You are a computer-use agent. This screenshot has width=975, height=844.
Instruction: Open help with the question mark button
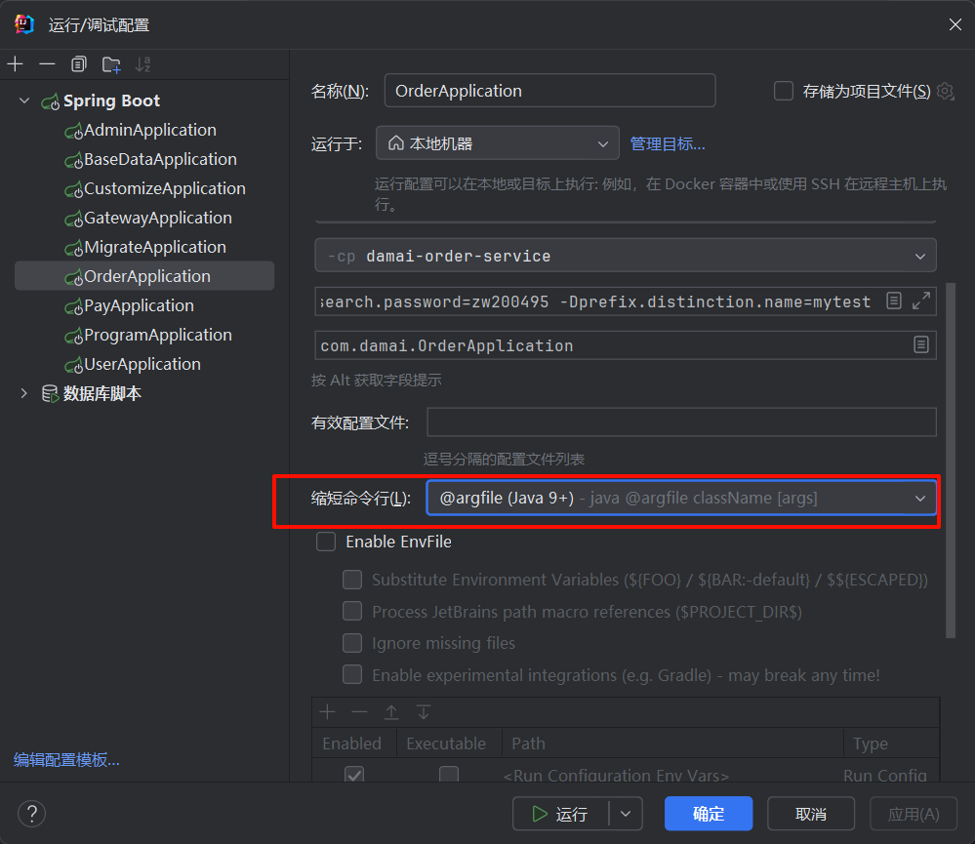(31, 814)
